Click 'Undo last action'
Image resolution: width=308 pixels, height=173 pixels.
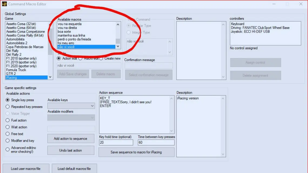tap(71, 150)
